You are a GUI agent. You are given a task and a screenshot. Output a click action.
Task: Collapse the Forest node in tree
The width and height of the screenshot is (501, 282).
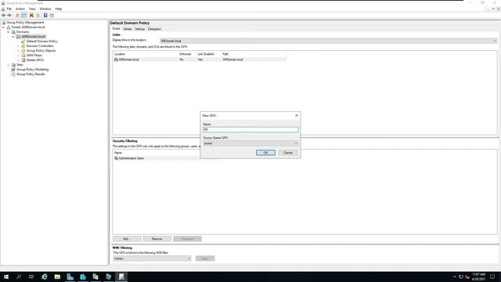point(4,27)
